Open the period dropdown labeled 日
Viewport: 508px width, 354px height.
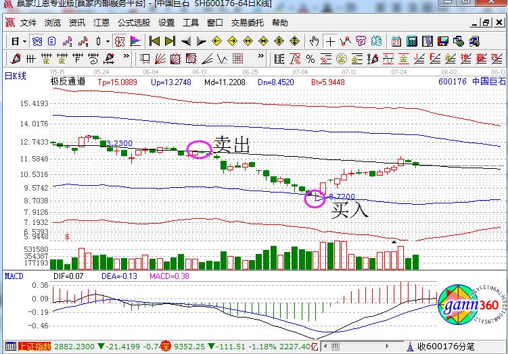[x=18, y=41]
